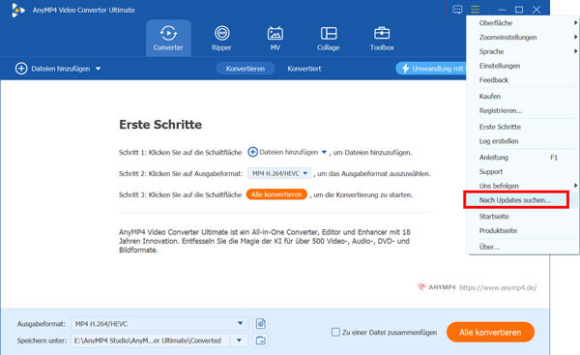Select Support menu entry
The width and height of the screenshot is (580, 355).
[523, 171]
